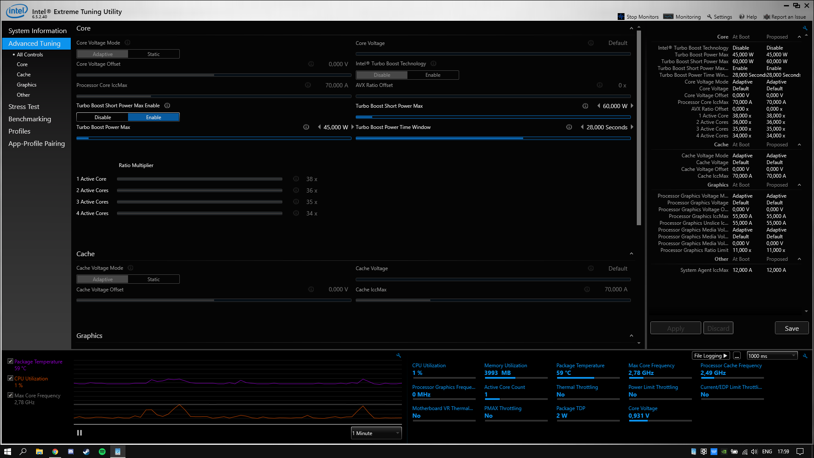Viewport: 814px width, 458px height.
Task: Set Turbo Boost Short Power Max to Disable
Action: [x=103, y=117]
